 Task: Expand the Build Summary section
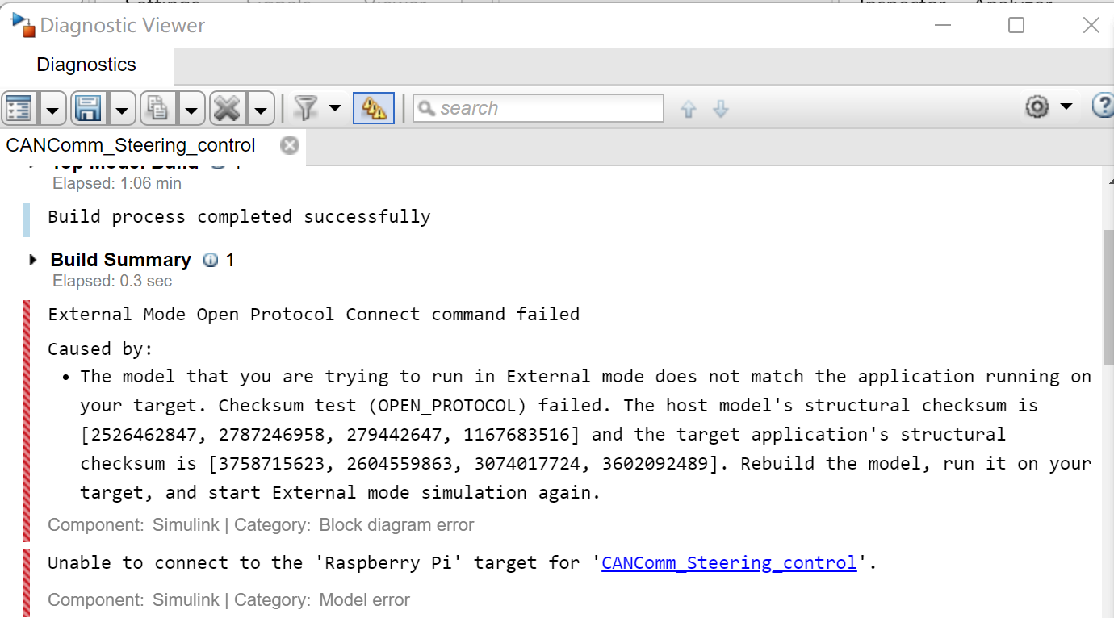click(x=33, y=259)
